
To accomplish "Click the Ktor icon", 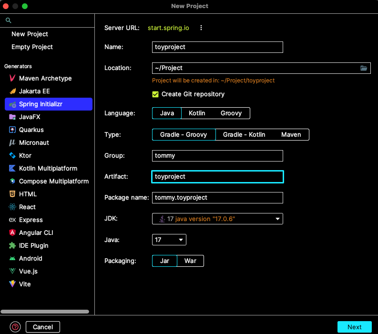I will click(x=12, y=155).
